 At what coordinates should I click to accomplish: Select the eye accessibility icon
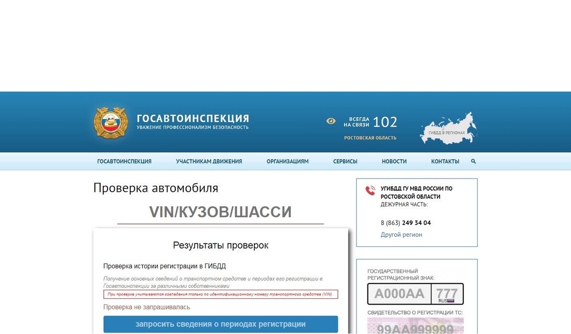tap(331, 121)
